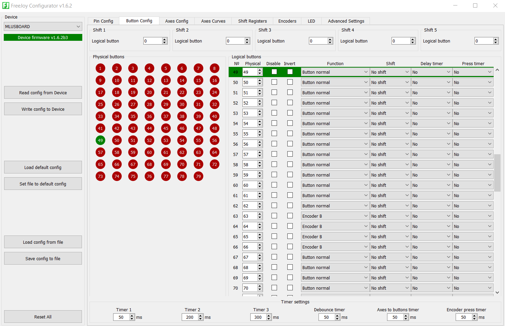Select physical button 16
The image size is (505, 326).
(214, 80)
